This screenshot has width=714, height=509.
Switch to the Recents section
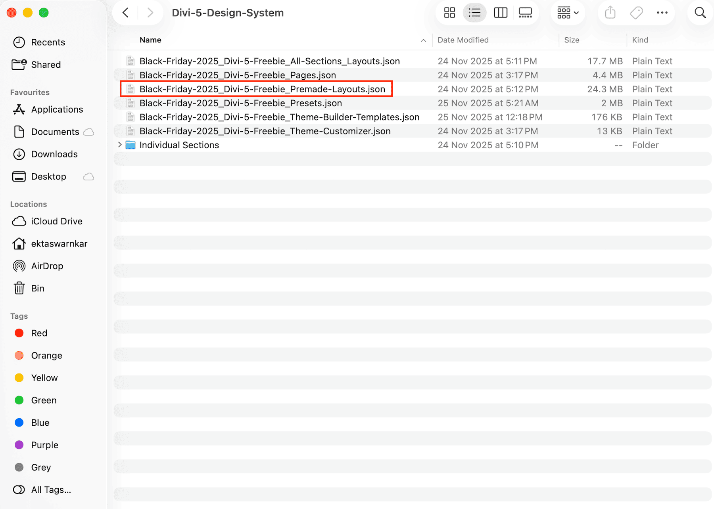pos(48,42)
